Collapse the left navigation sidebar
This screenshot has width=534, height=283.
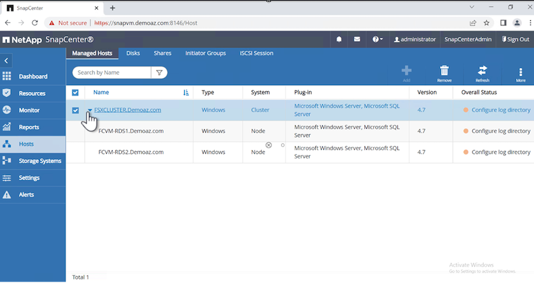[x=6, y=61]
